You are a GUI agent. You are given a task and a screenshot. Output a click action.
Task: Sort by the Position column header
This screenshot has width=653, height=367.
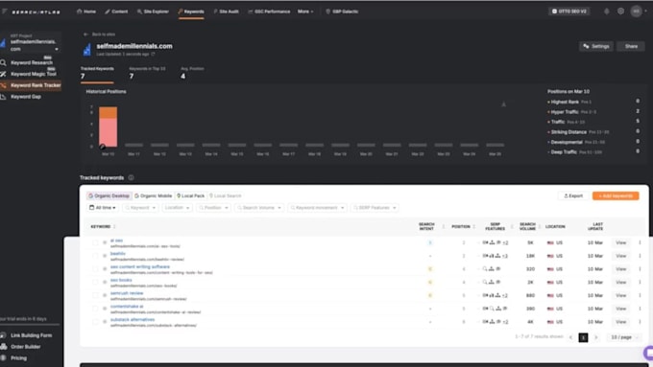[463, 226]
